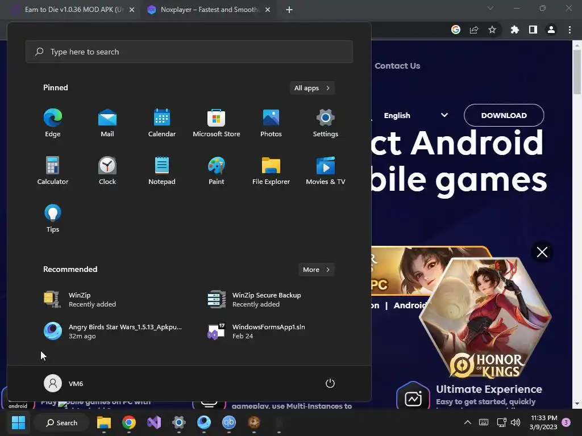Launch Movies & TV app
Screen dimensions: 582x436
326,170
